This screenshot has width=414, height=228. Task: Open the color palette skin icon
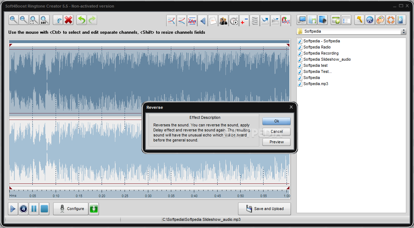380,20
